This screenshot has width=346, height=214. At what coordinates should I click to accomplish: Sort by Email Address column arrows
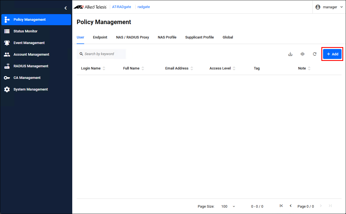tap(192, 68)
